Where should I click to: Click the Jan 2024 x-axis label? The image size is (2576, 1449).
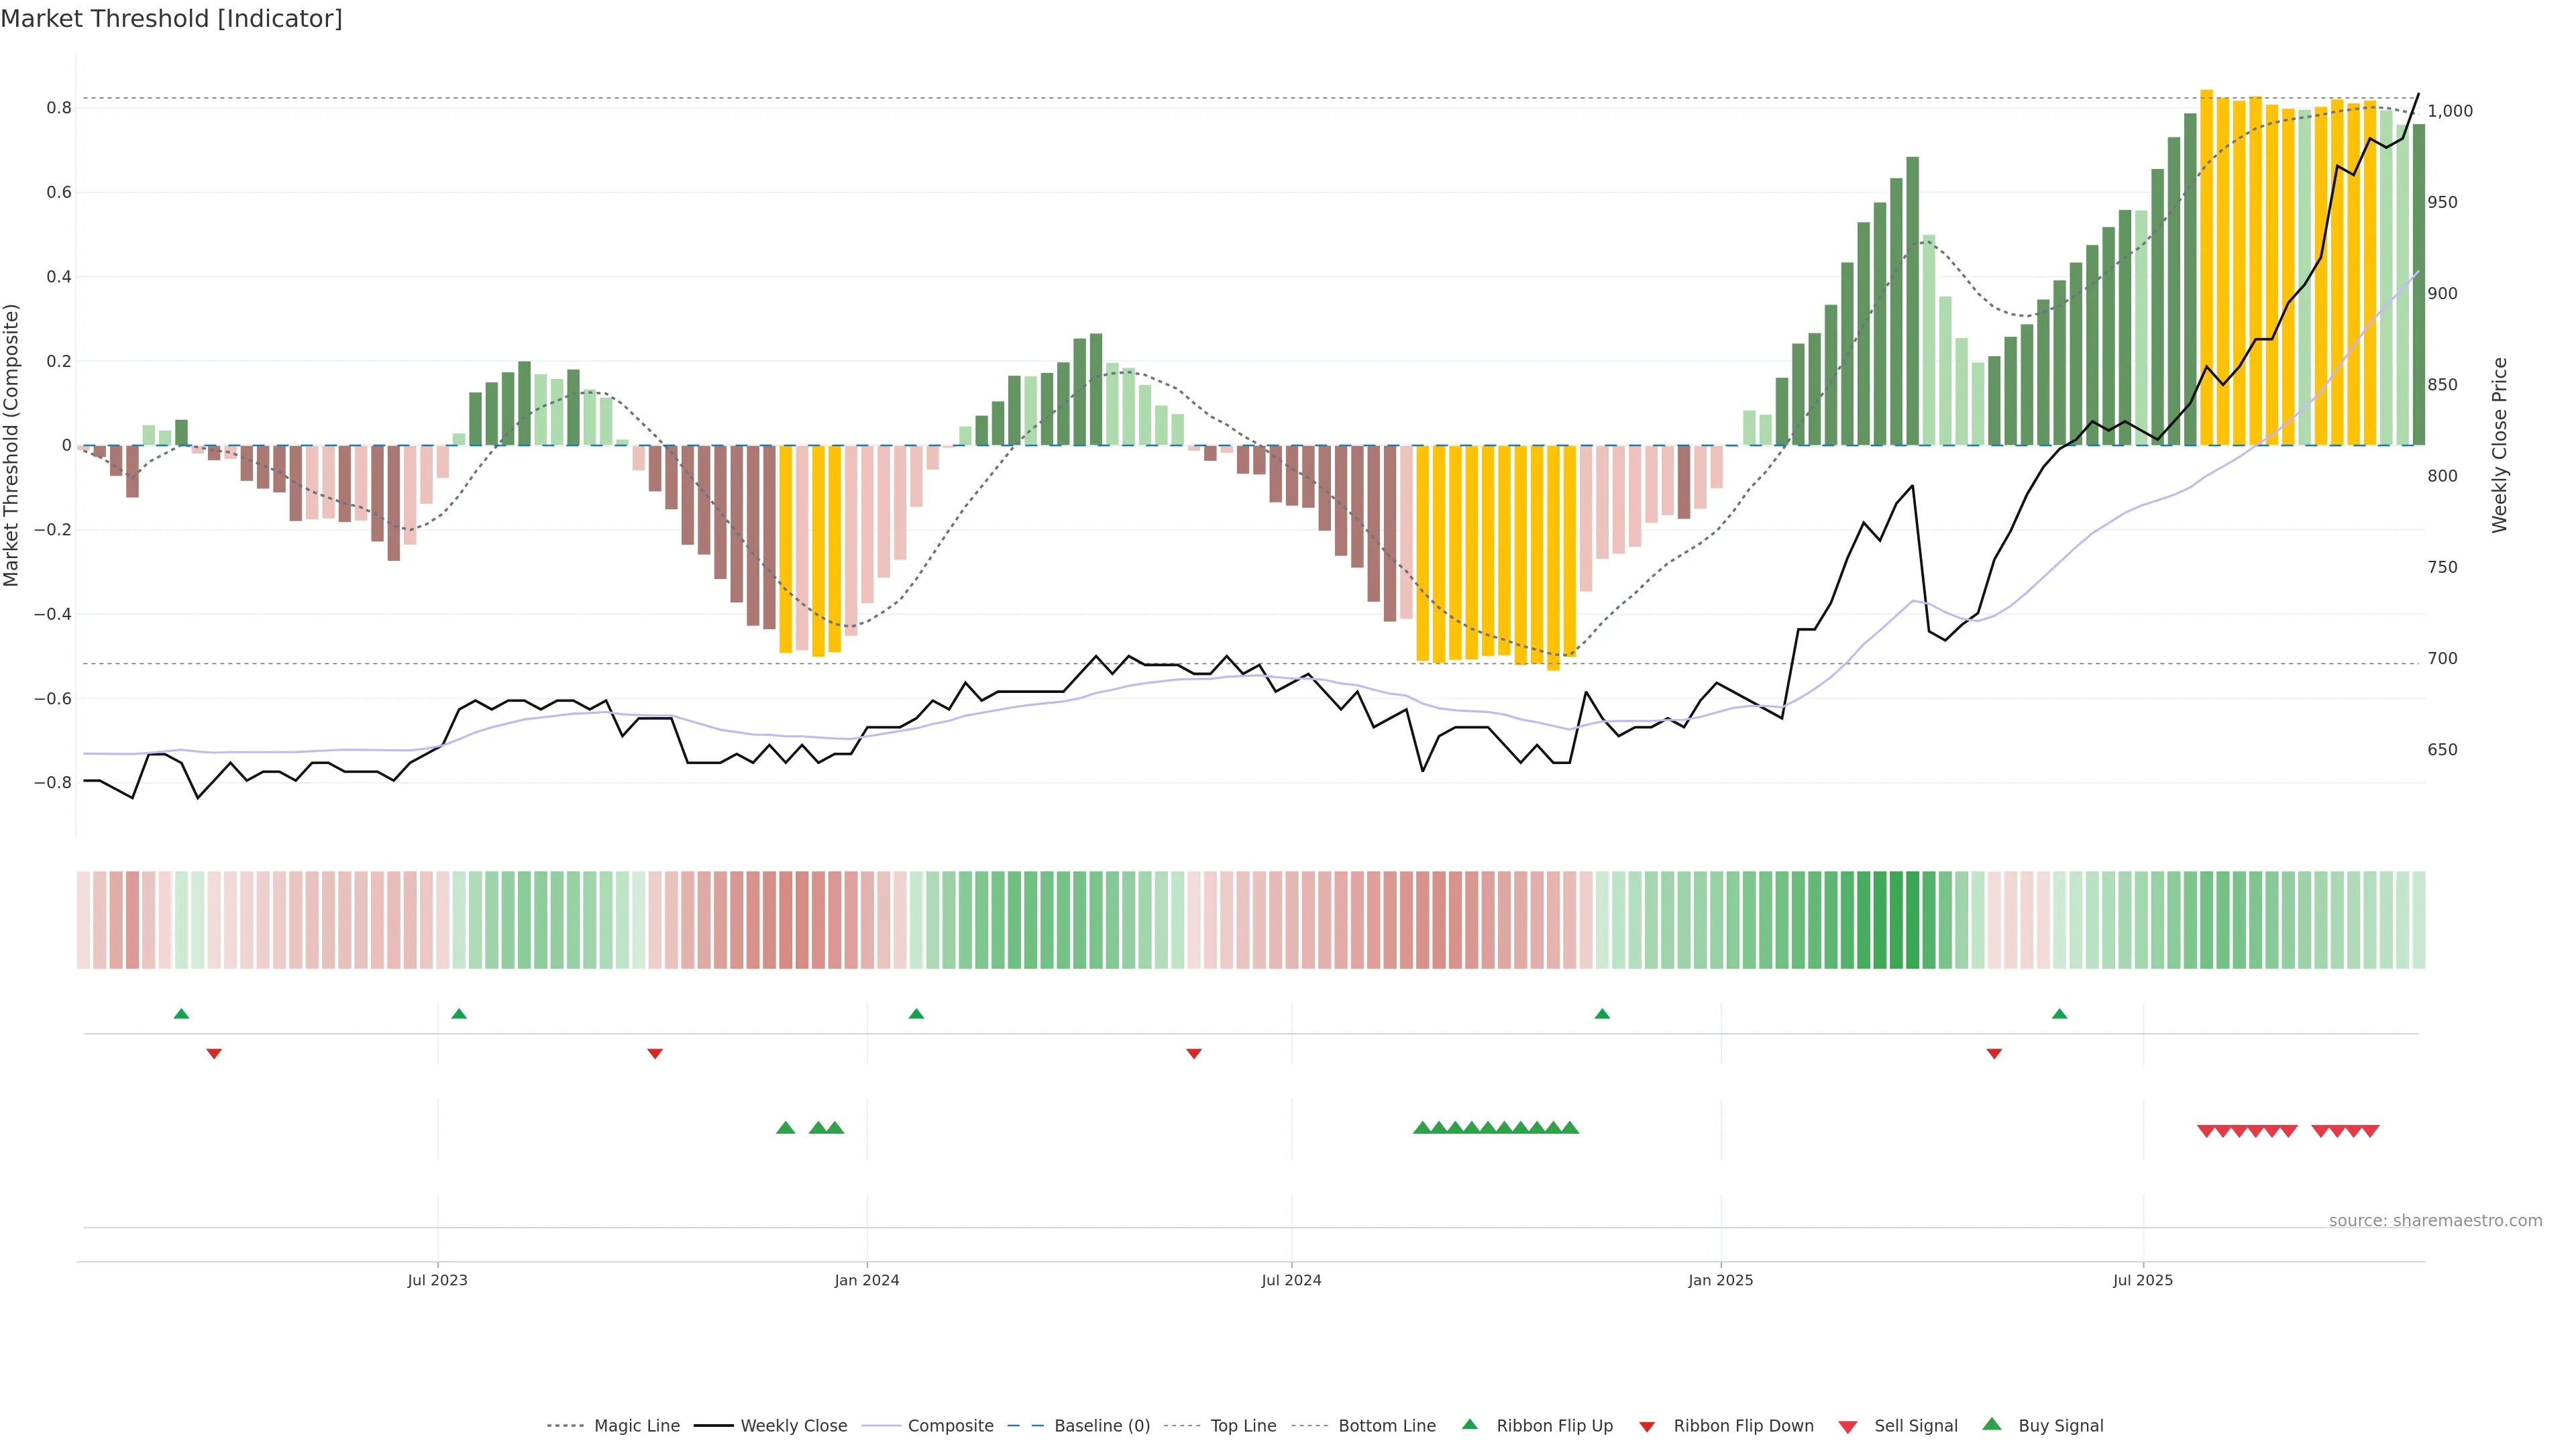click(x=867, y=1280)
